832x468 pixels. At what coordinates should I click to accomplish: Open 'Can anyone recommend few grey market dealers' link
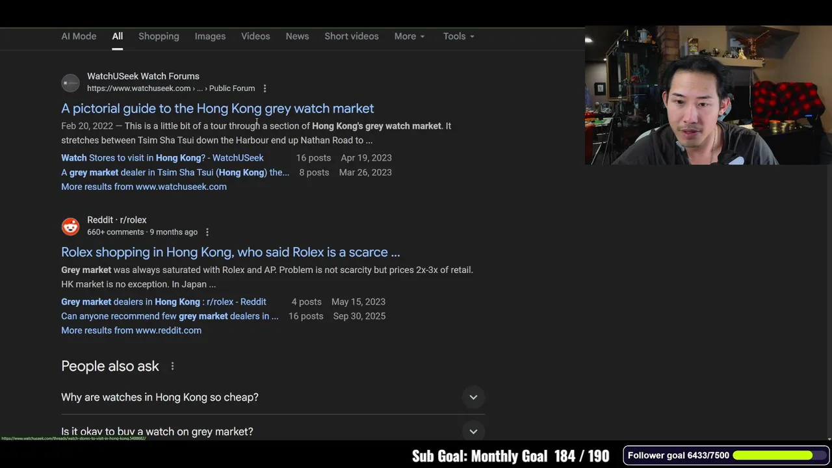170,316
